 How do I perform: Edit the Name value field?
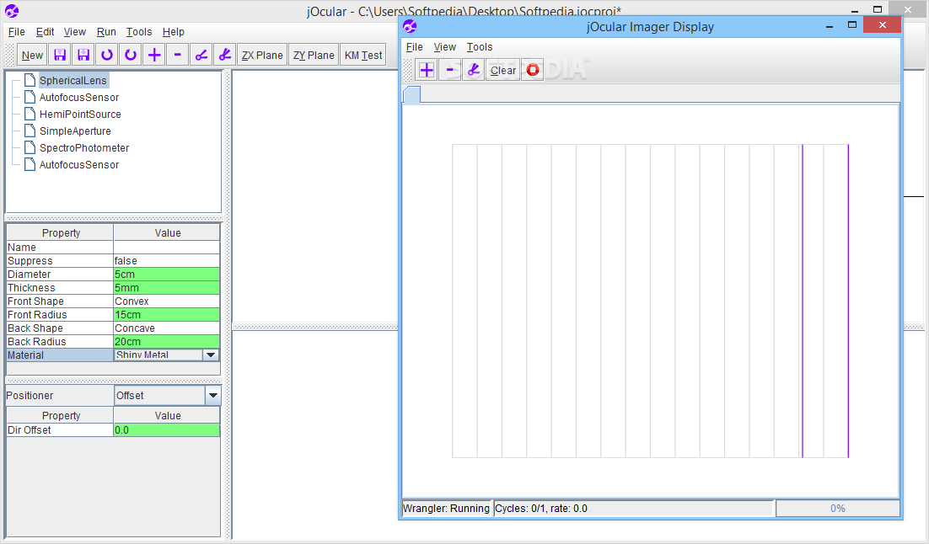166,248
